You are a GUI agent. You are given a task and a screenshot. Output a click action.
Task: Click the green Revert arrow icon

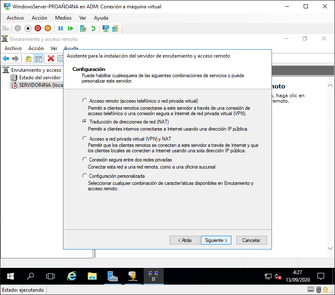click(93, 28)
